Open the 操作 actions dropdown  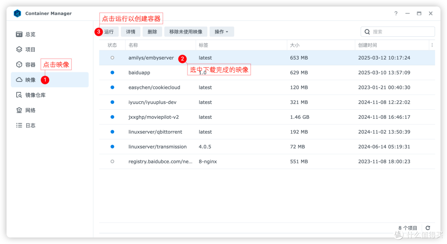pos(221,31)
